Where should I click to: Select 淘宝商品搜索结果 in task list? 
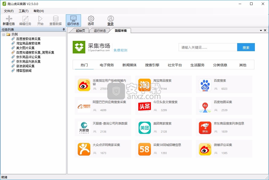pyautogui.click(x=28, y=43)
